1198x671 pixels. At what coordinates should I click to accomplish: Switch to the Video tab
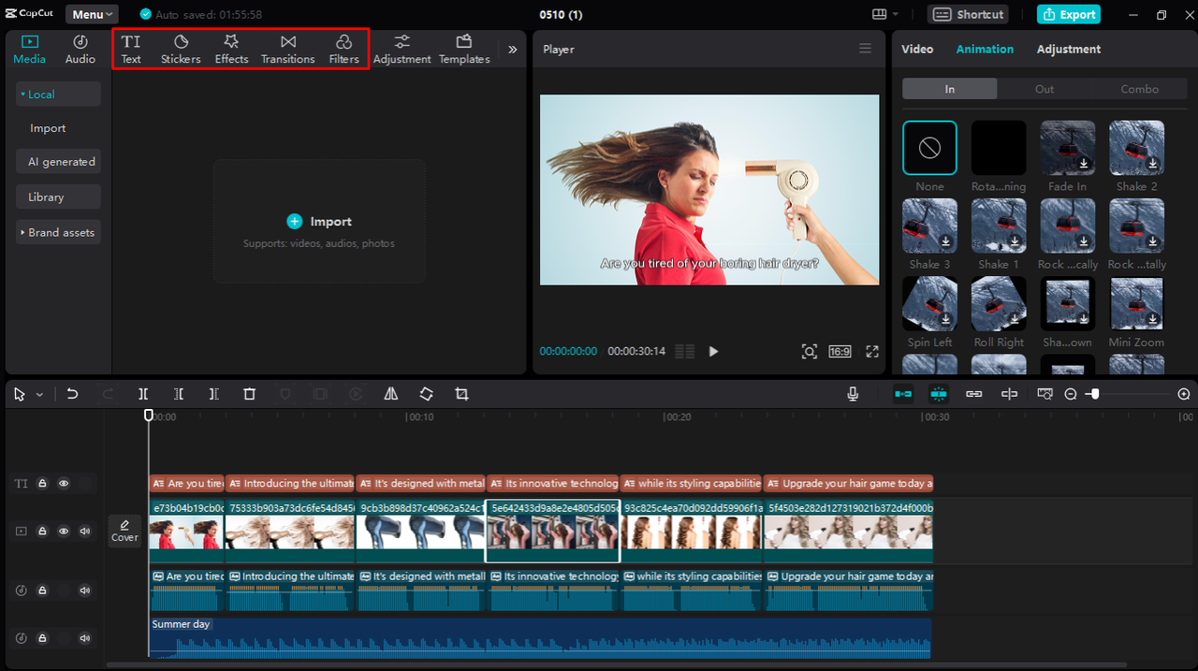917,49
